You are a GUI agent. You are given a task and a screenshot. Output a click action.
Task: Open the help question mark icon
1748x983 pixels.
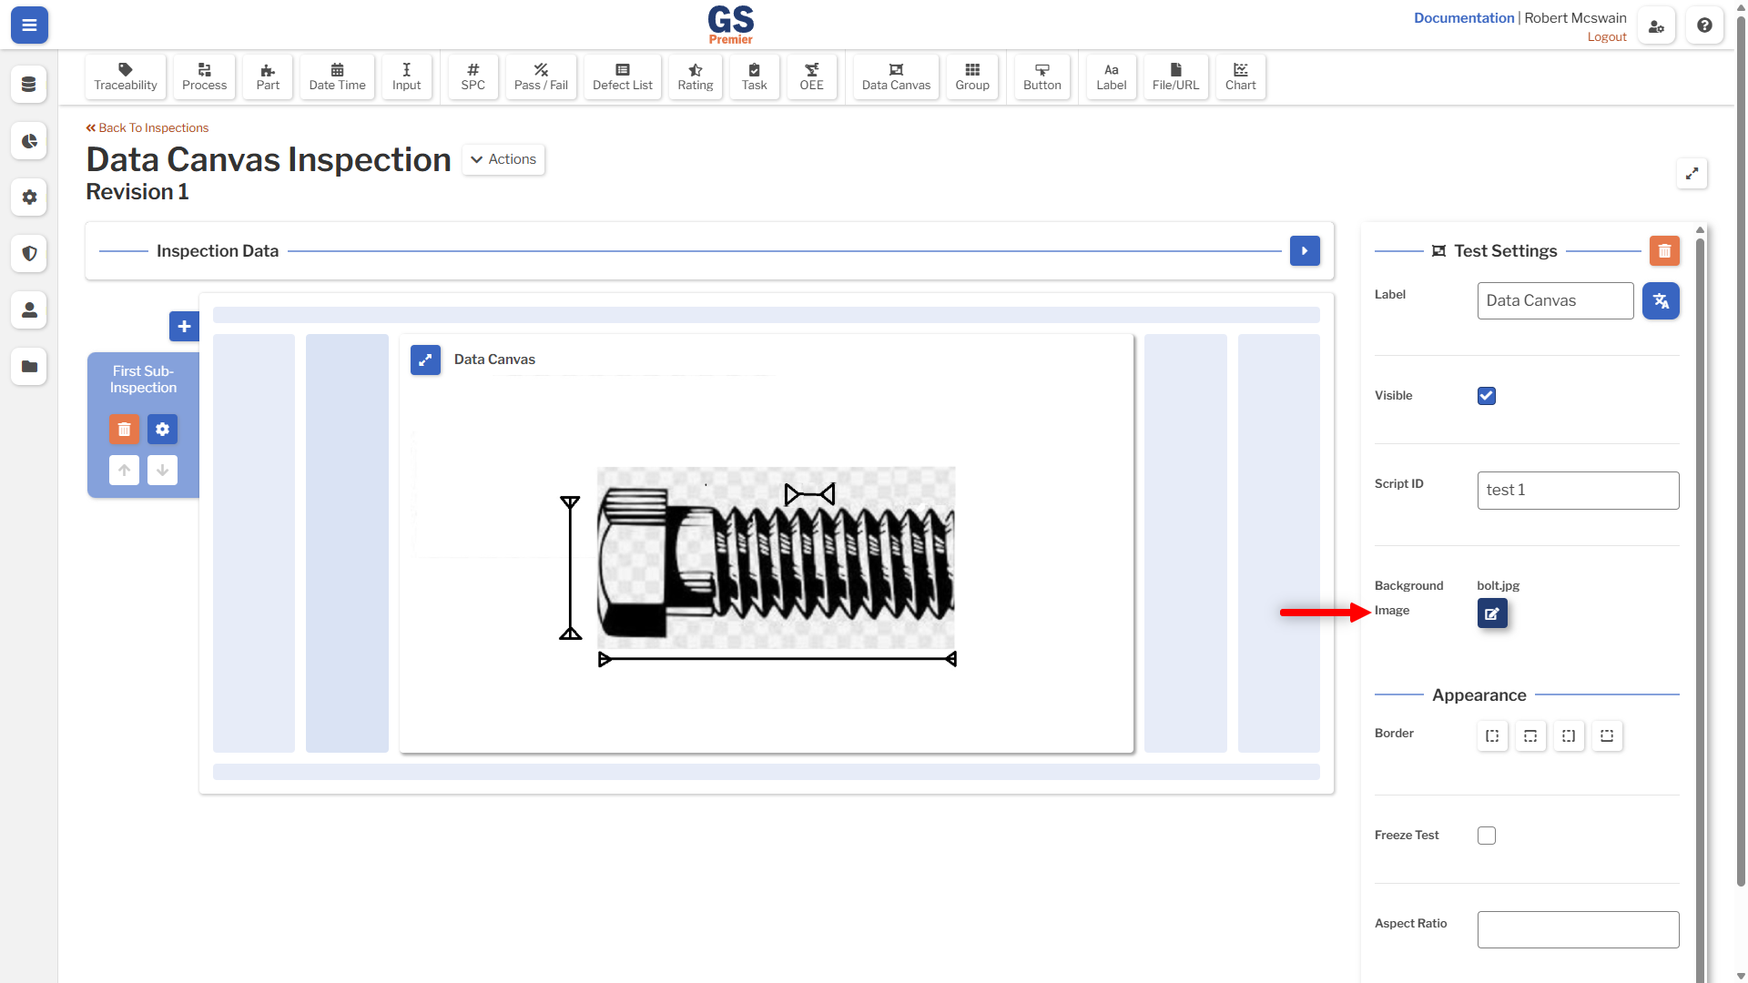pos(1704,25)
